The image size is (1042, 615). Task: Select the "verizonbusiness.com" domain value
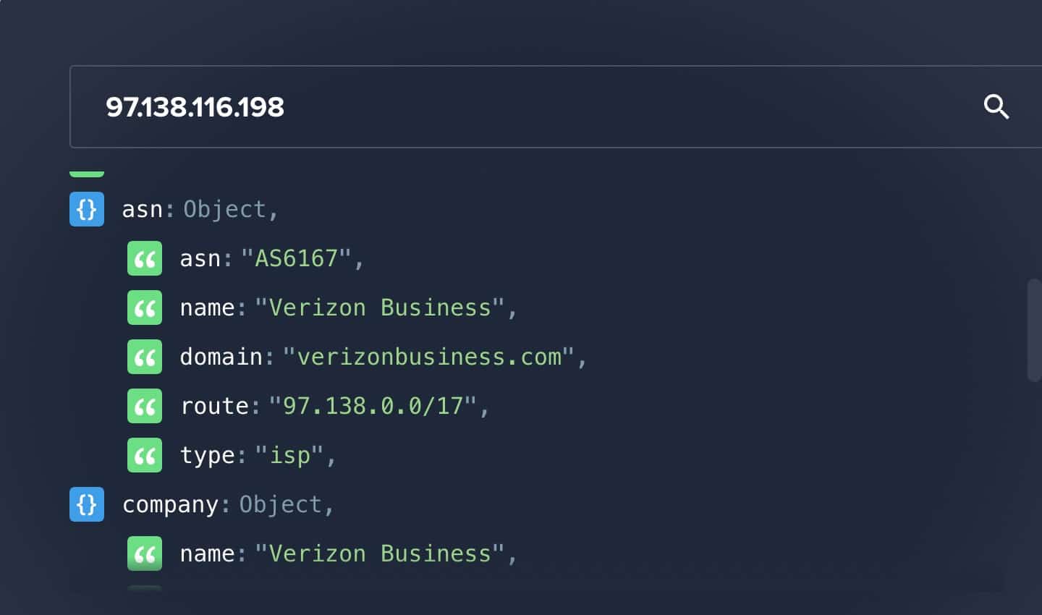(428, 357)
